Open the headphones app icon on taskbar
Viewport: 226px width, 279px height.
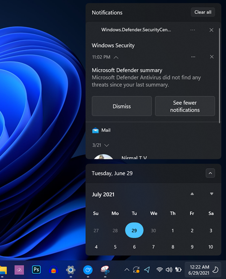click(x=54, y=270)
